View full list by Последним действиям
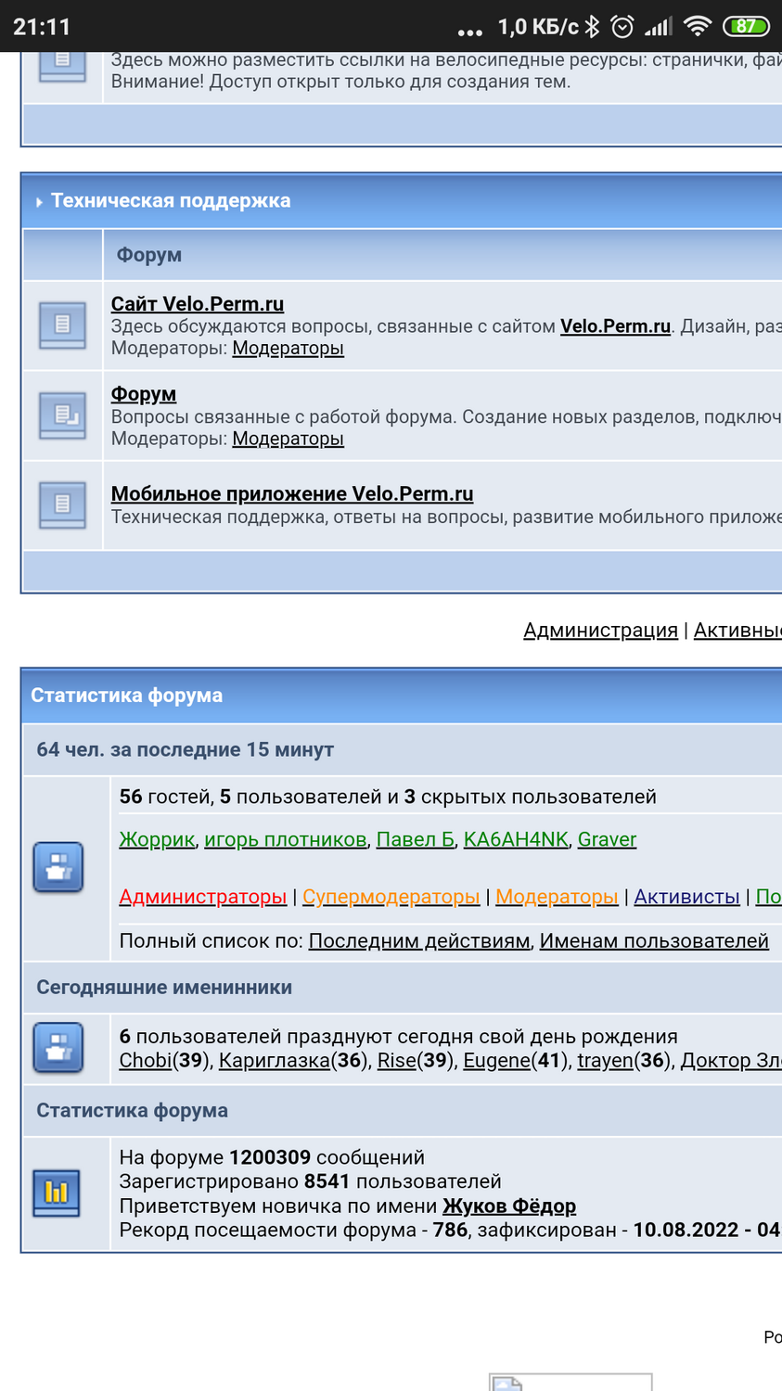Screen dimensions: 782x1391 [419, 941]
